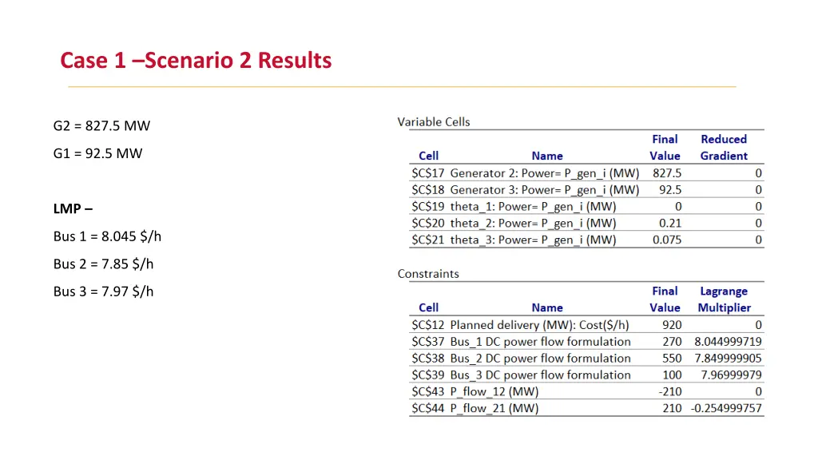Image resolution: width=818 pixels, height=460 pixels.
Task: Click the 'Reduced Gradient' column header
Action: [x=724, y=148]
